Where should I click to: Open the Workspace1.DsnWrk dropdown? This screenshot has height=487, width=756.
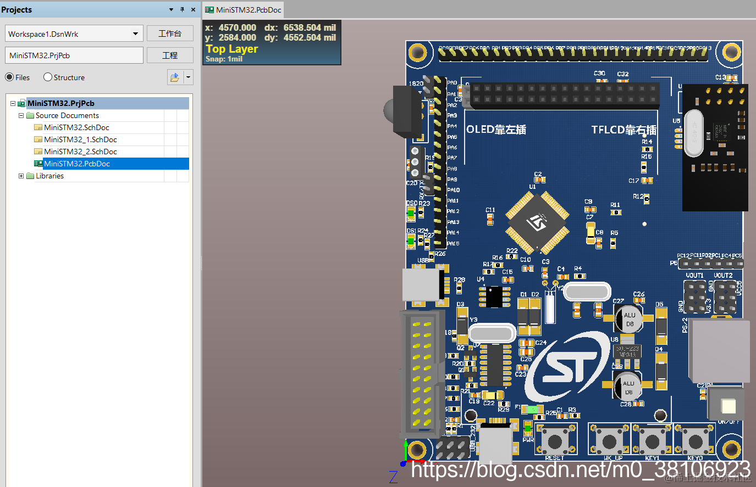pyautogui.click(x=135, y=33)
